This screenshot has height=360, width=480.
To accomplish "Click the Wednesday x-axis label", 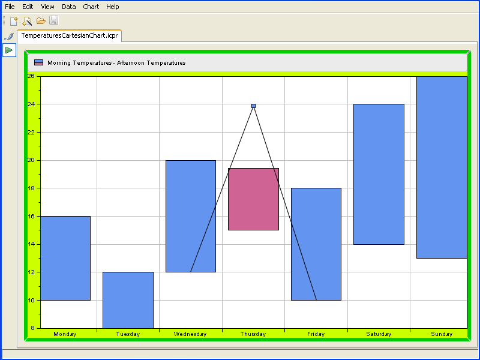I will tap(190, 334).
